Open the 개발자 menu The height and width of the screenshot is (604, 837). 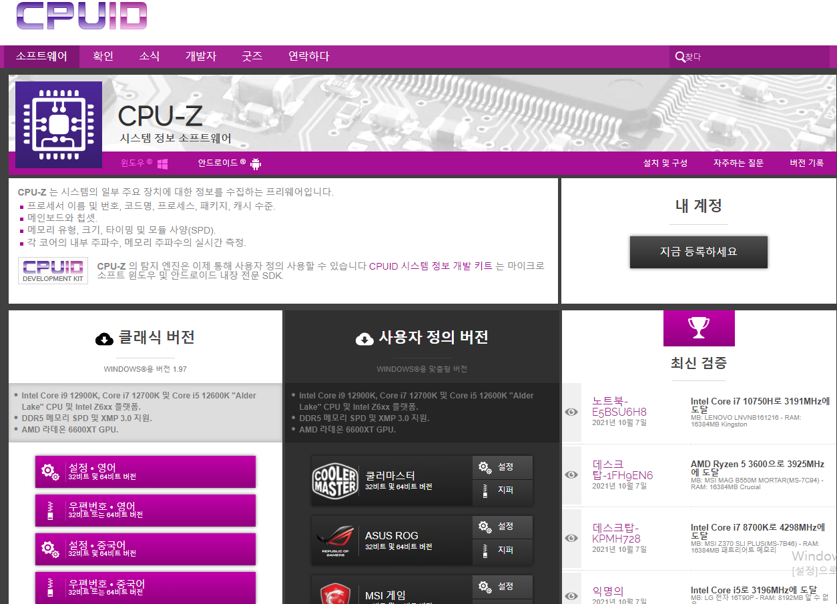pyautogui.click(x=201, y=57)
